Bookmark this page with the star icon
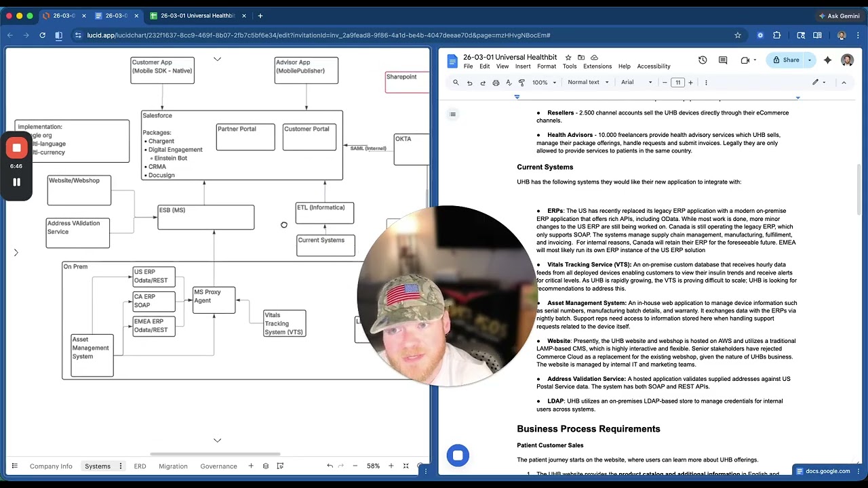868x488 pixels. (738, 35)
